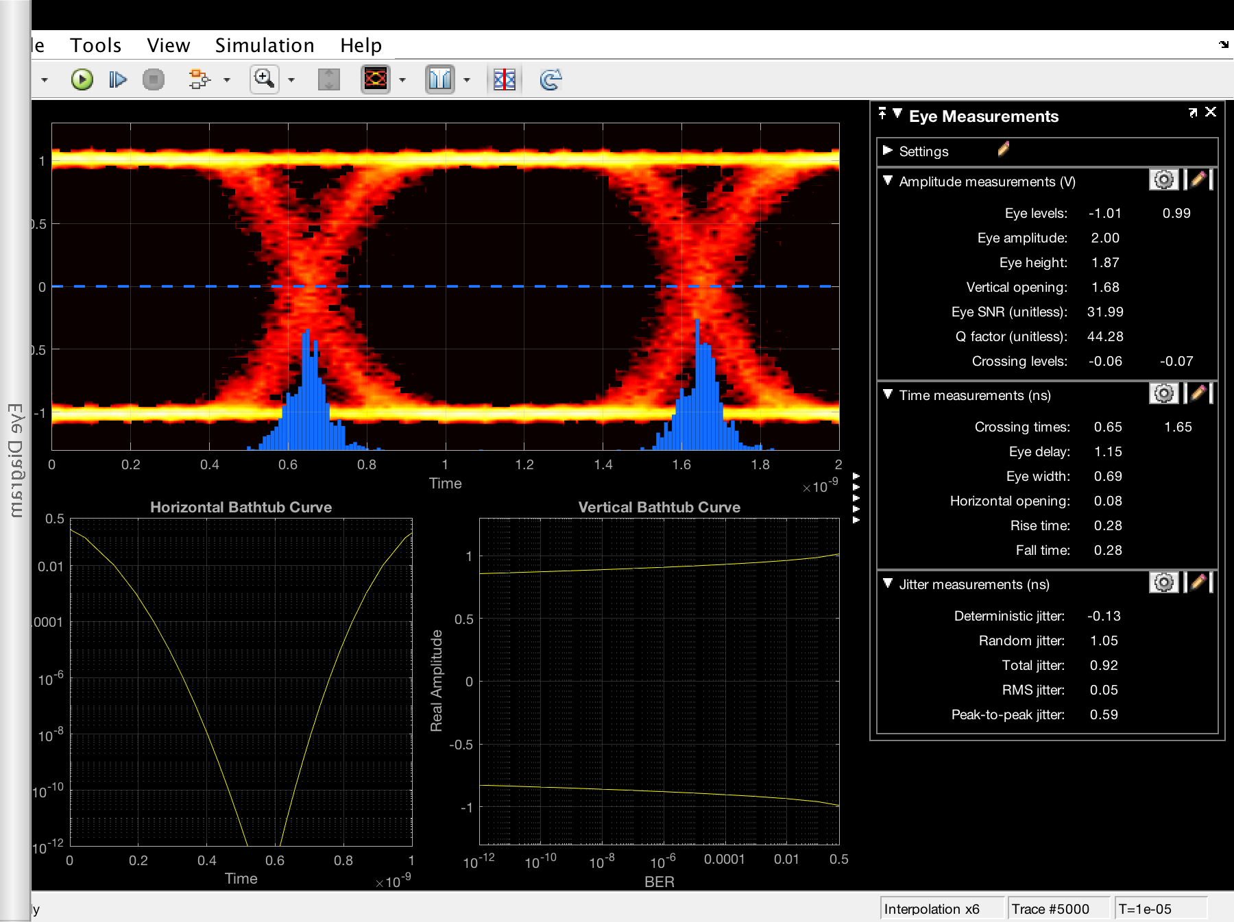Collapse the Amplitude measurements section

tap(888, 181)
